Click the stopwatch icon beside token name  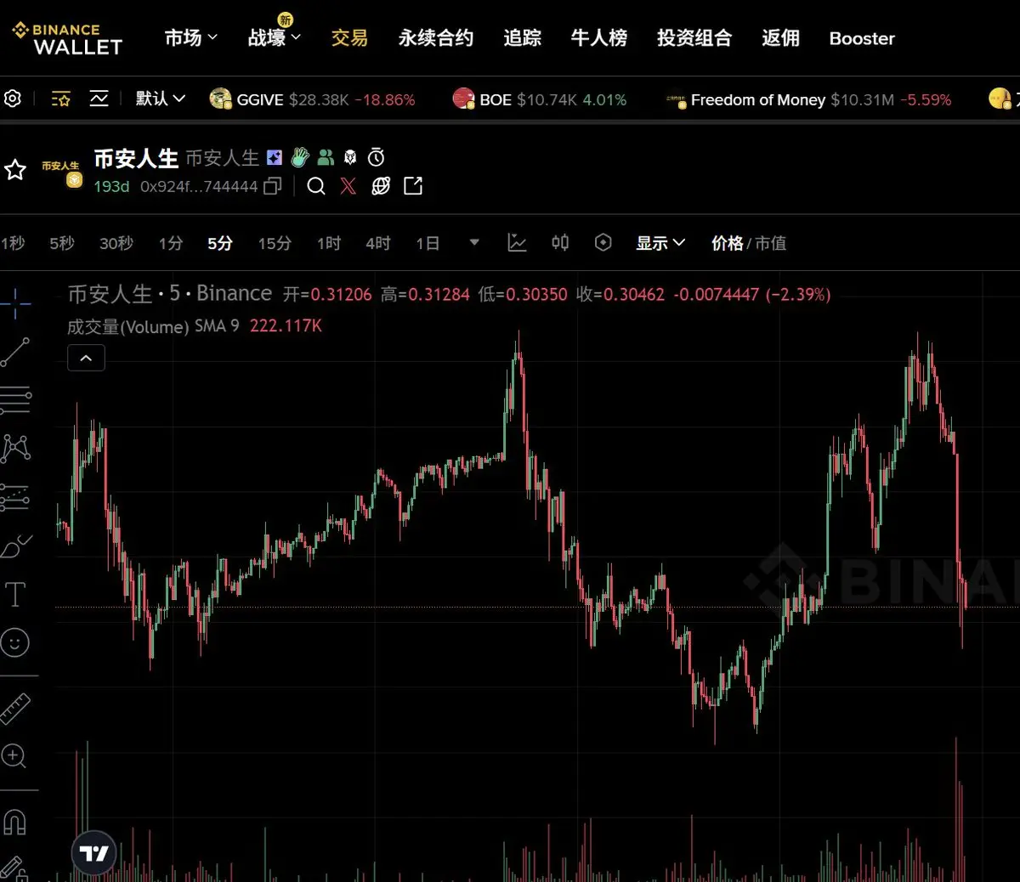pos(376,157)
